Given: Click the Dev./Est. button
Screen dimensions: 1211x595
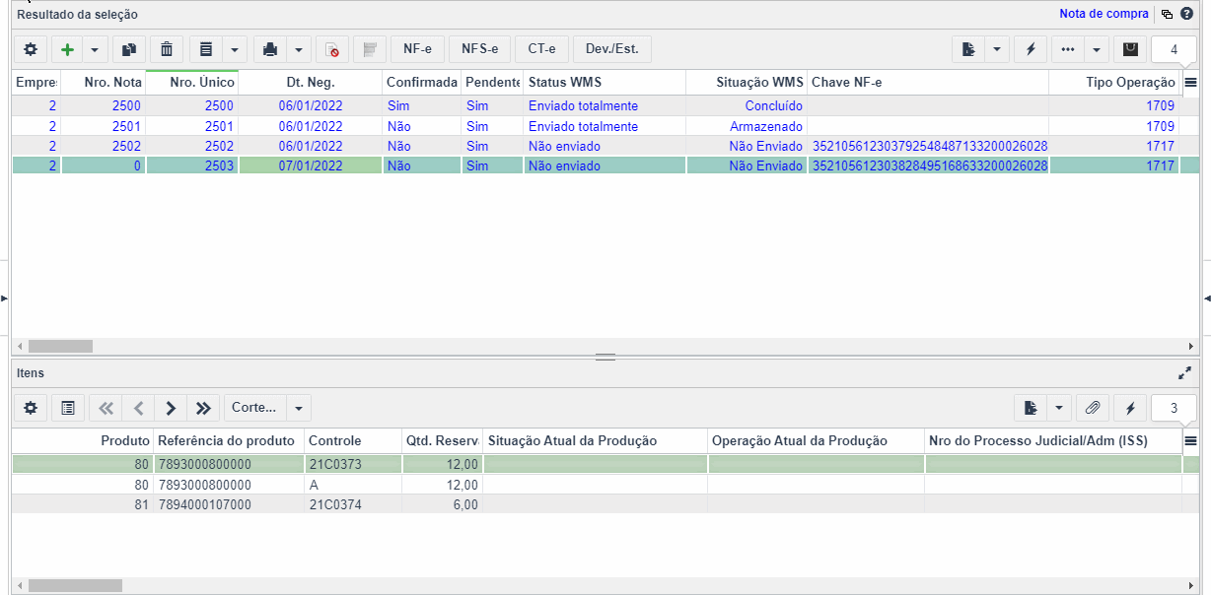Looking at the screenshot, I should [x=612, y=49].
